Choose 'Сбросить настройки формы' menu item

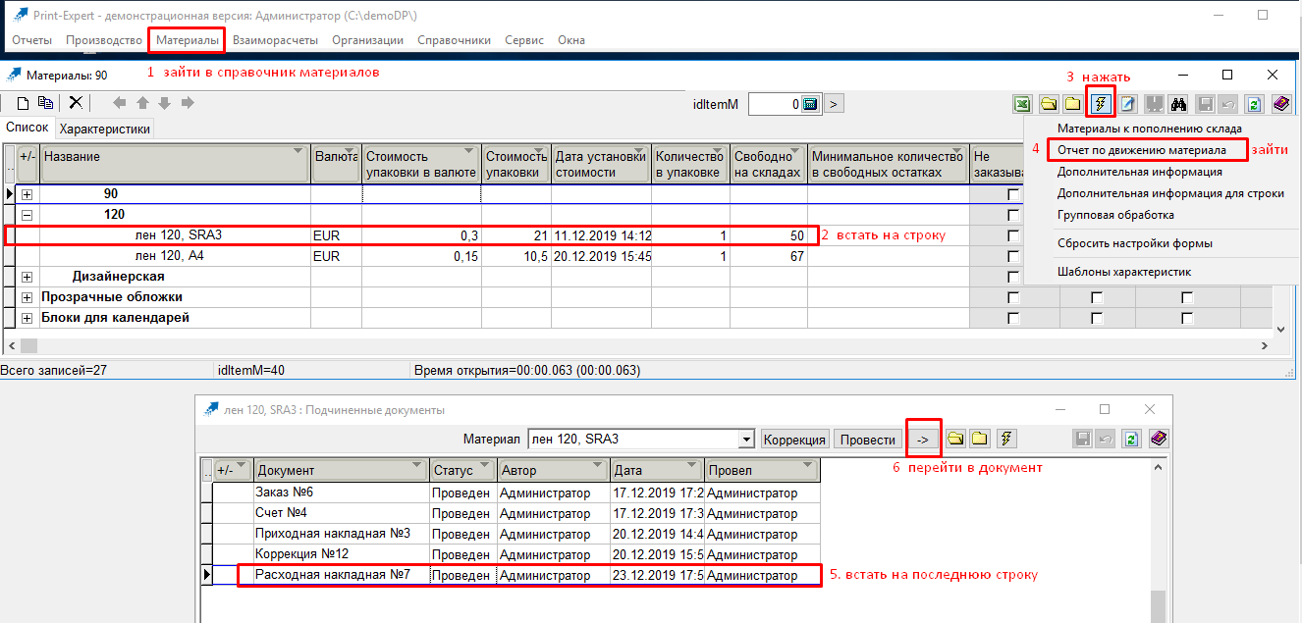coord(1135,243)
